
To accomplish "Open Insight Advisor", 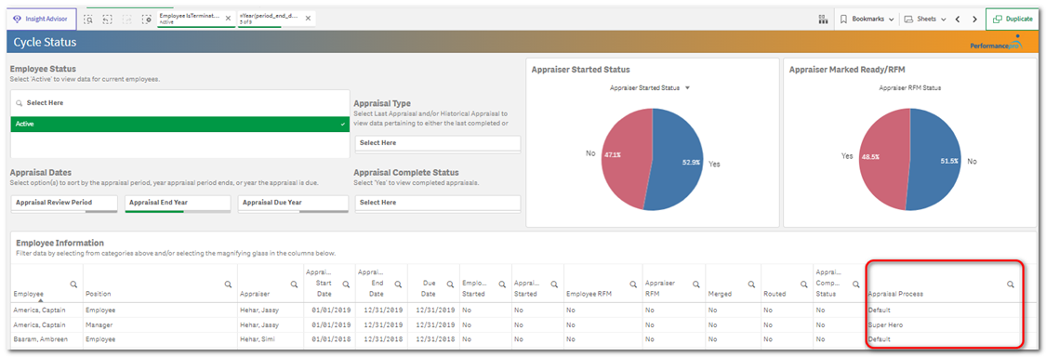I will coord(41,20).
